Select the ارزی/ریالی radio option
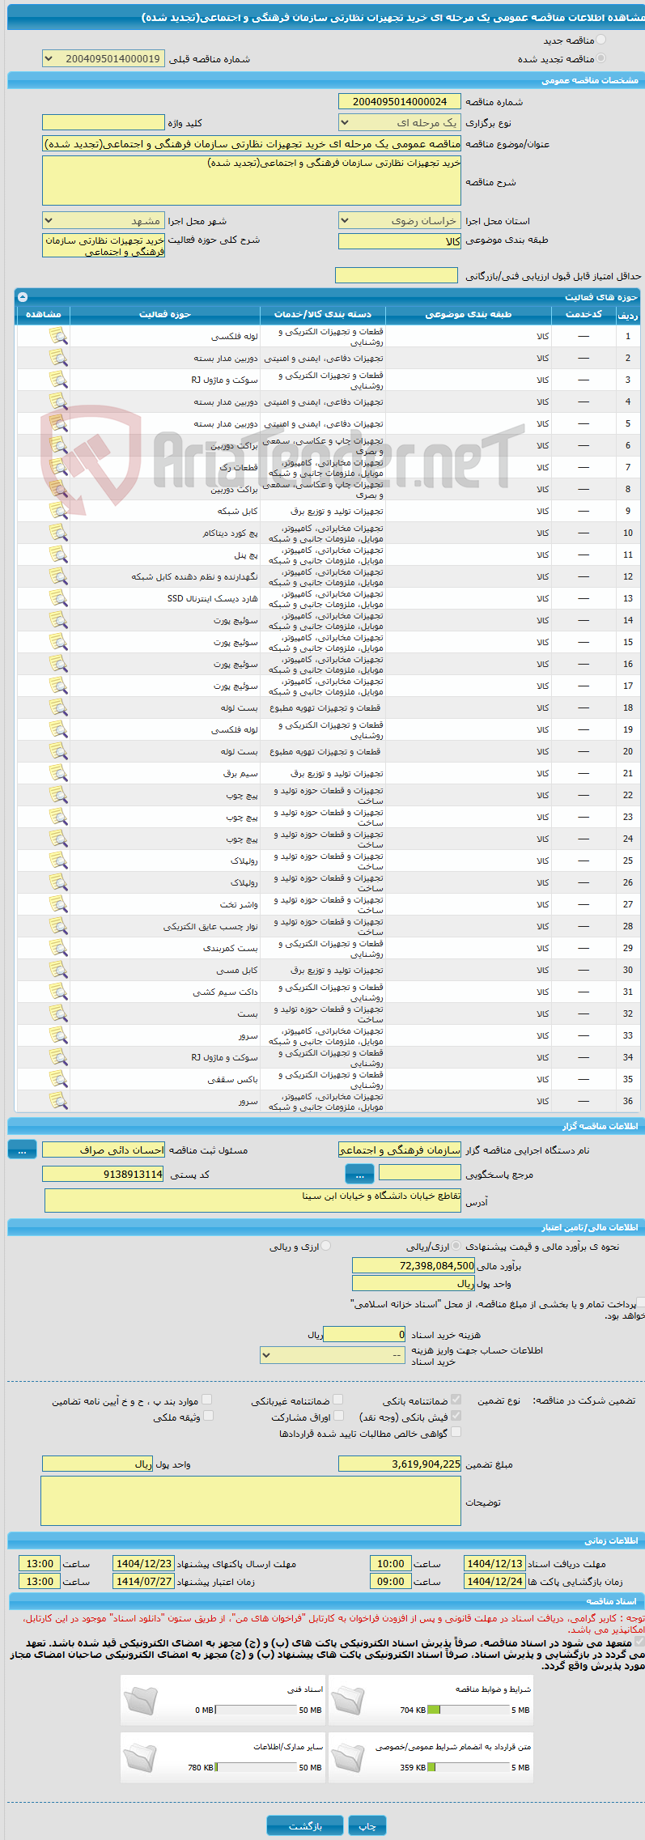Viewport: 645px width, 1840px height. coord(456,1247)
